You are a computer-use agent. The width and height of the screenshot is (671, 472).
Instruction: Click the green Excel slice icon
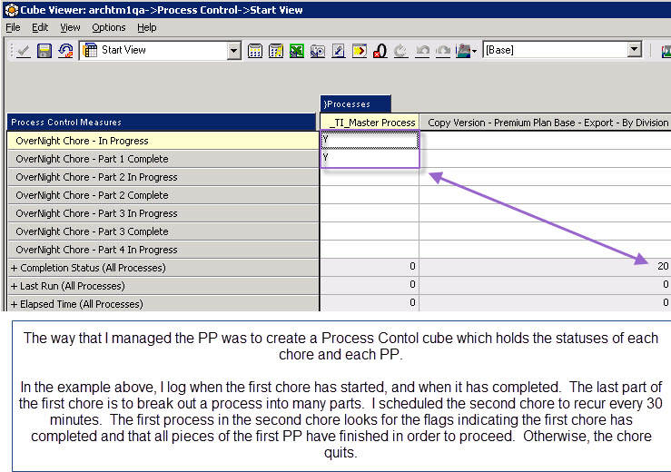click(x=297, y=51)
